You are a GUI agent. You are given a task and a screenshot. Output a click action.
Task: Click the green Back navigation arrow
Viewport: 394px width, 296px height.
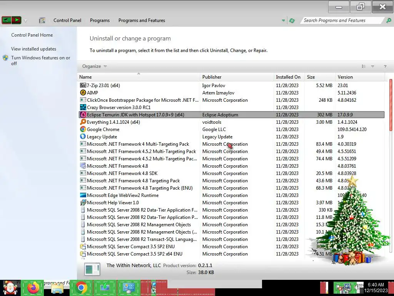[6, 20]
